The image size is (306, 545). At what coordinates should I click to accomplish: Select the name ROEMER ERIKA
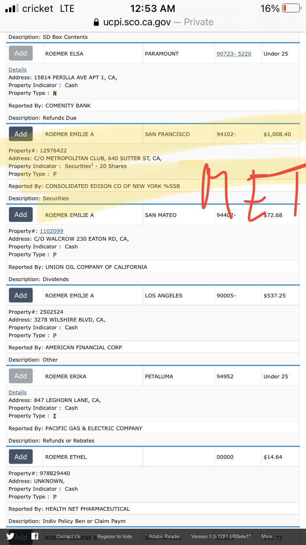(66, 376)
